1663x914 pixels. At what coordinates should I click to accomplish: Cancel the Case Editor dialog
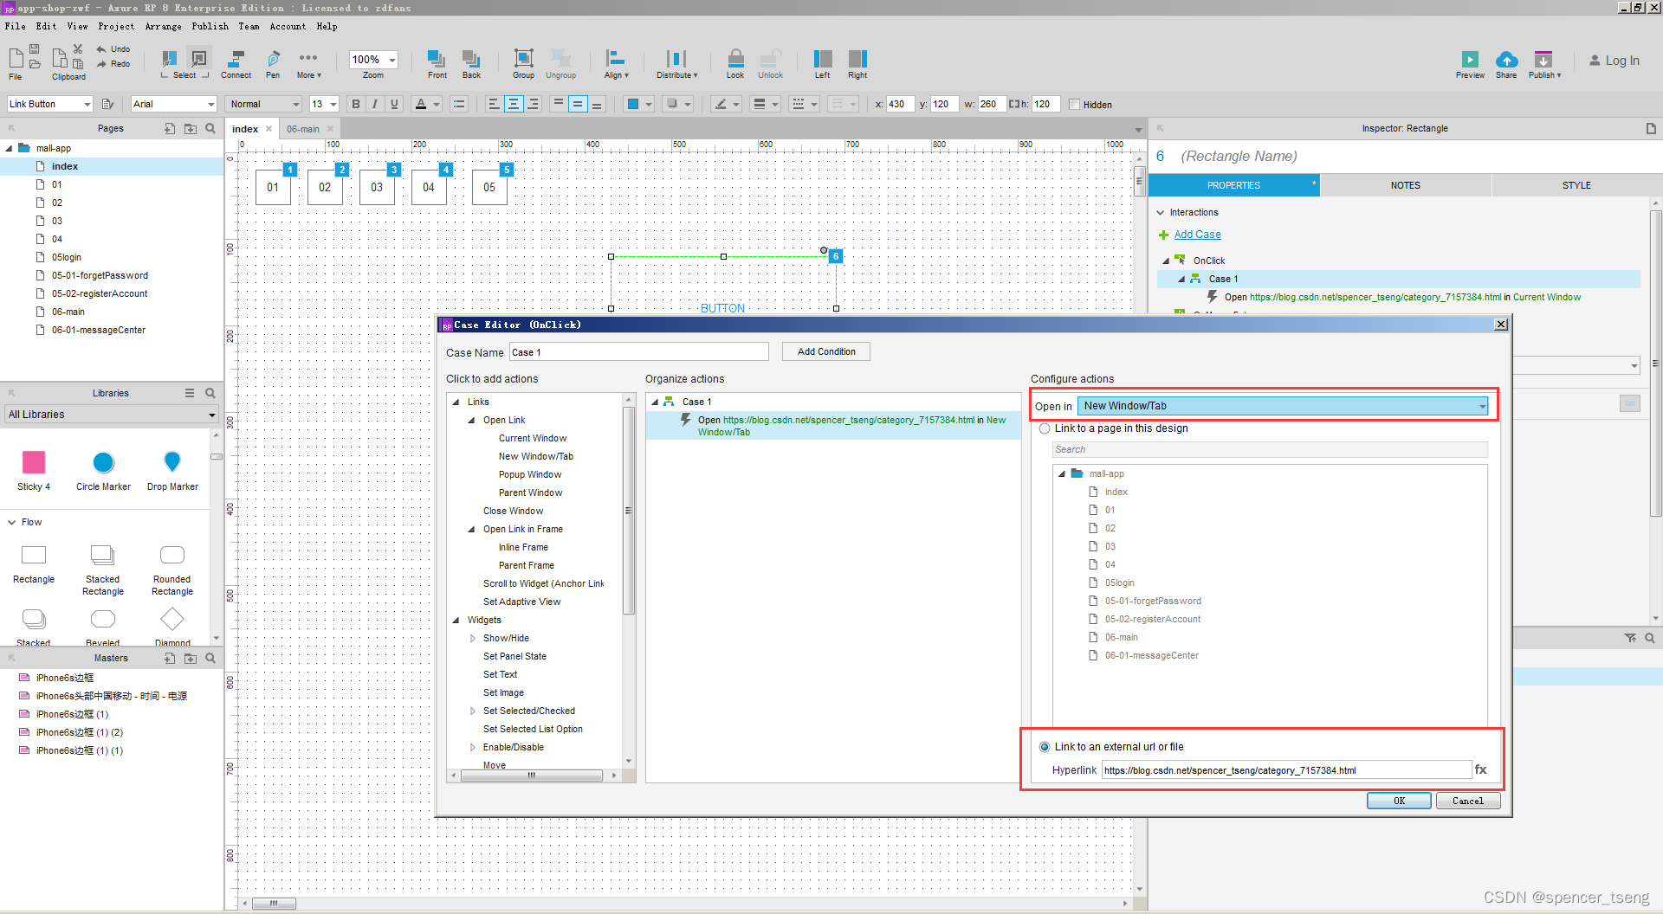coord(1467,801)
